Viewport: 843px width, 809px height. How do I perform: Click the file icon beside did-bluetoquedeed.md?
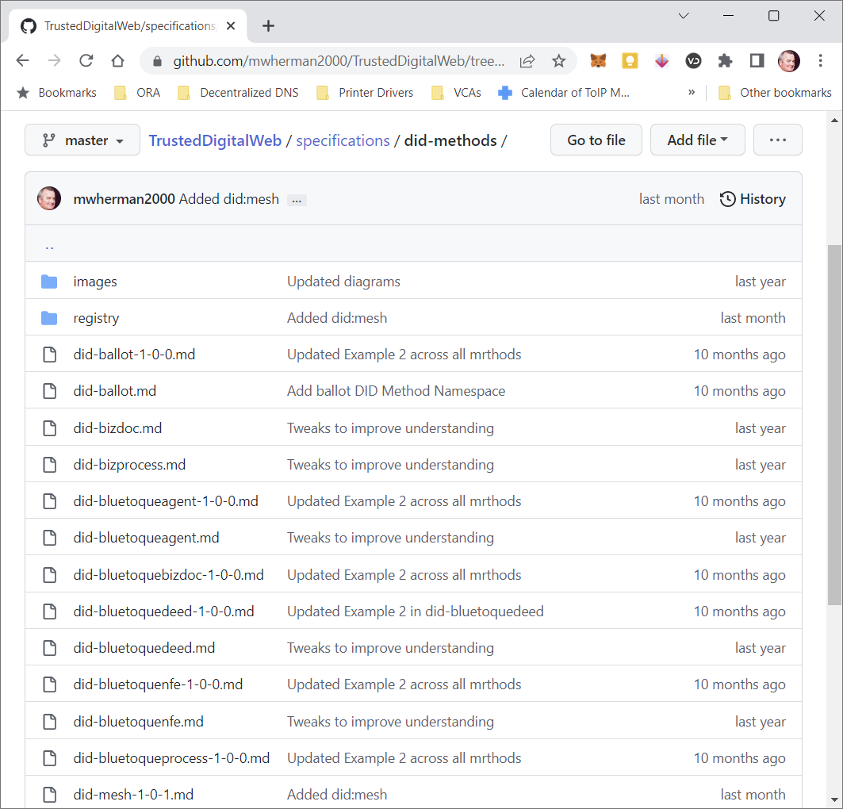(49, 648)
